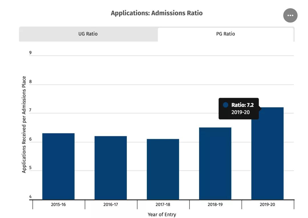
Task: Select the 2017-18 x-axis label
Action: (163, 205)
